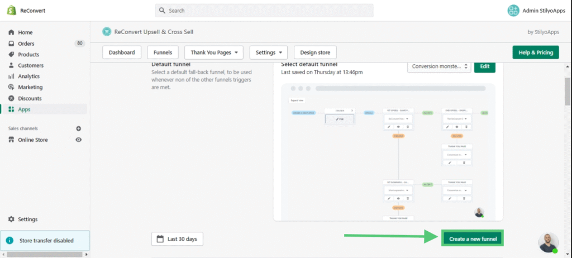Open product dropdown in 1st Upsell node
This screenshot has height=258, width=572.
point(398,118)
